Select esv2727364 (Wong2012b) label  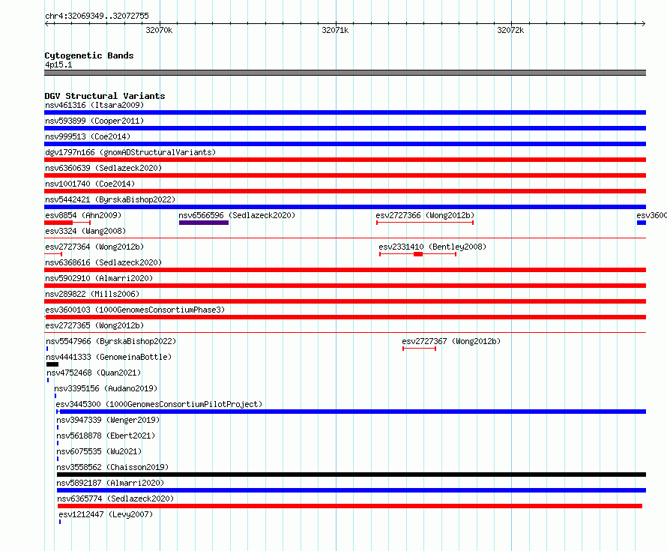click(x=94, y=247)
